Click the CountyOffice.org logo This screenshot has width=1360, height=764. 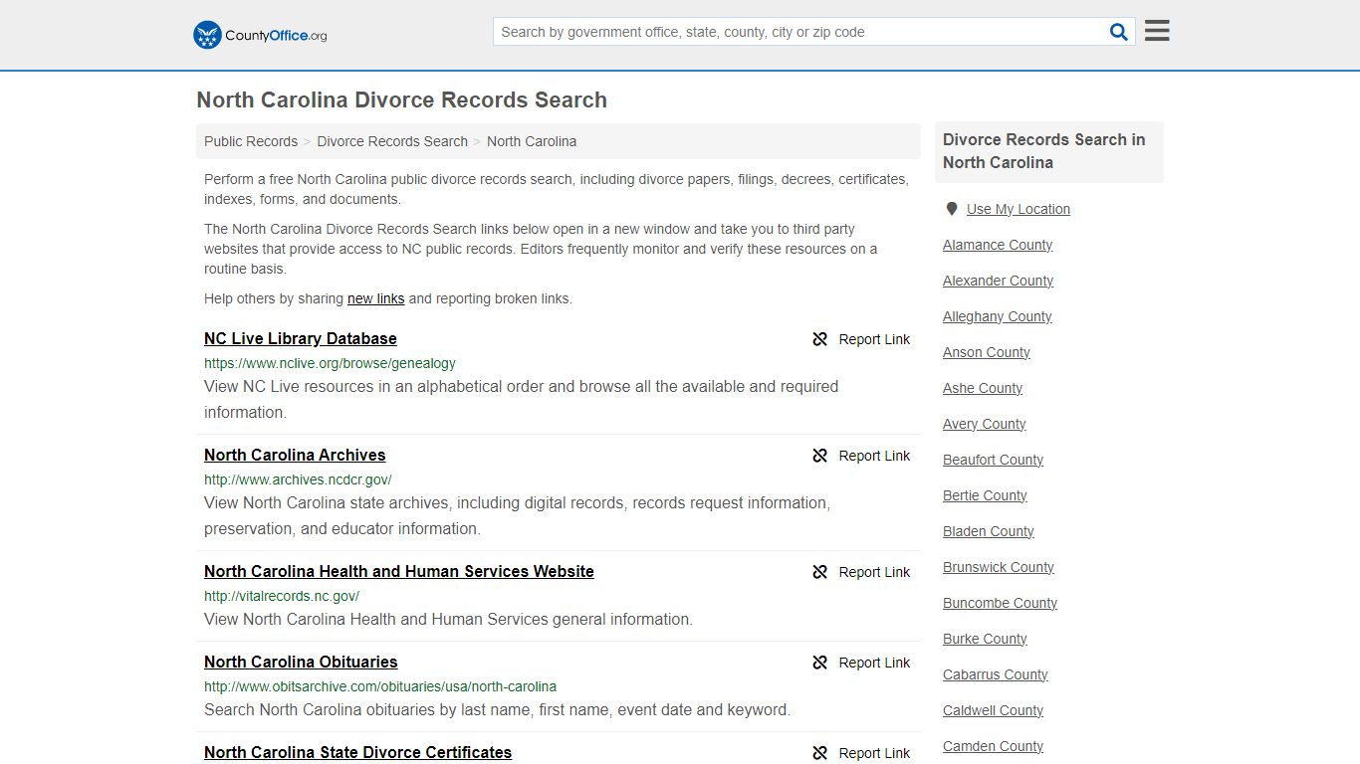260,35
